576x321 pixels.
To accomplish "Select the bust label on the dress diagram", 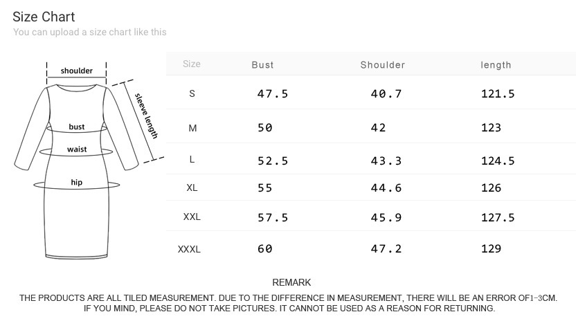I will pos(76,127).
